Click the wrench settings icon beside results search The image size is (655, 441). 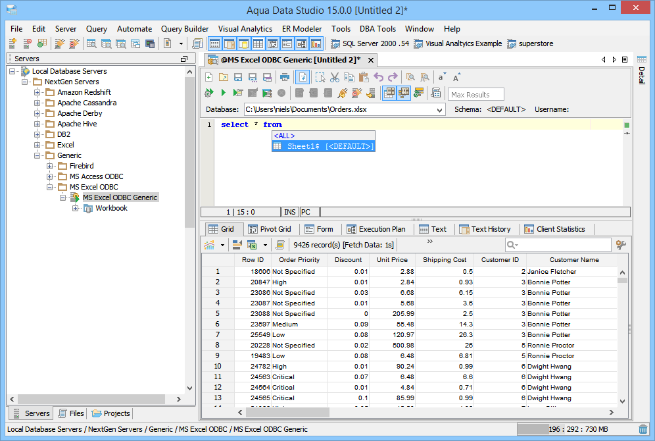(x=621, y=245)
